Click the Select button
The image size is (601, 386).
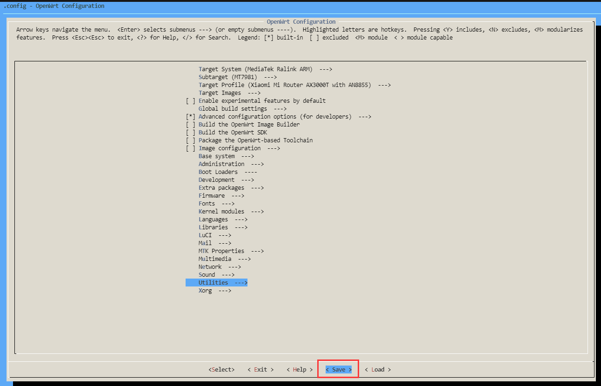tap(221, 370)
